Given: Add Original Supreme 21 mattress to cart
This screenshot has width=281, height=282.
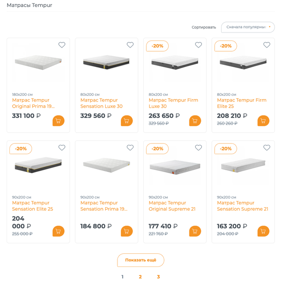Looking at the screenshot, I should tap(195, 231).
